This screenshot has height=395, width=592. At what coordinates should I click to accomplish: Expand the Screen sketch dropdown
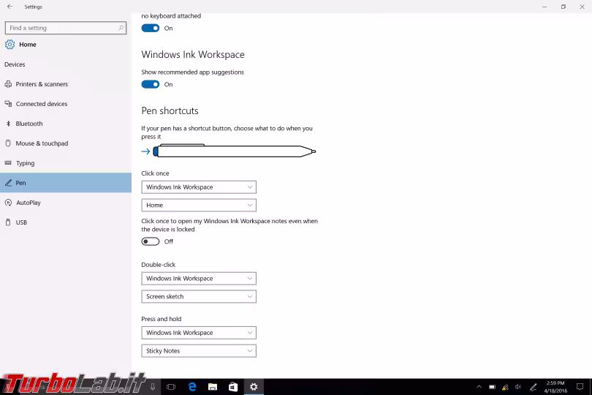(199, 297)
